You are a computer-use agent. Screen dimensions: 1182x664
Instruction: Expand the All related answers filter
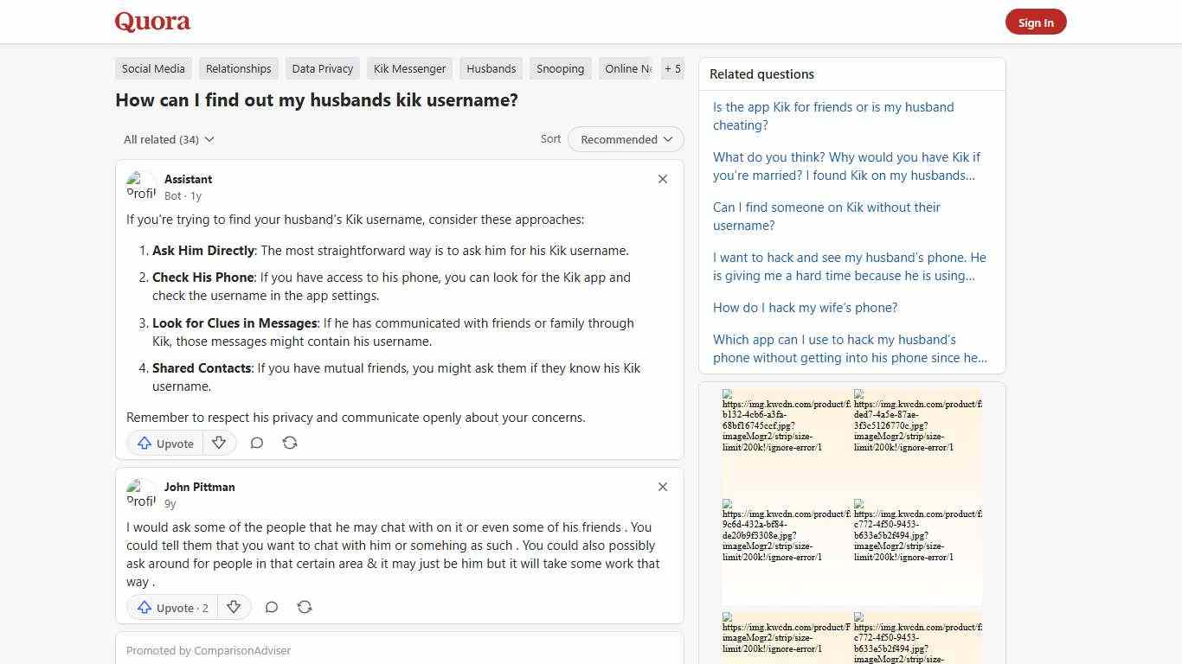168,139
